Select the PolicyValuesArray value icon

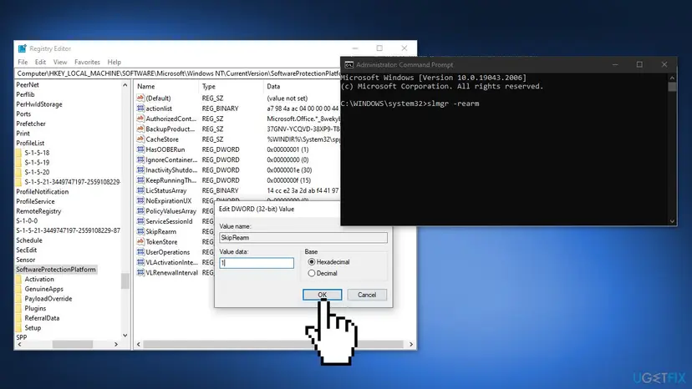[x=140, y=211]
